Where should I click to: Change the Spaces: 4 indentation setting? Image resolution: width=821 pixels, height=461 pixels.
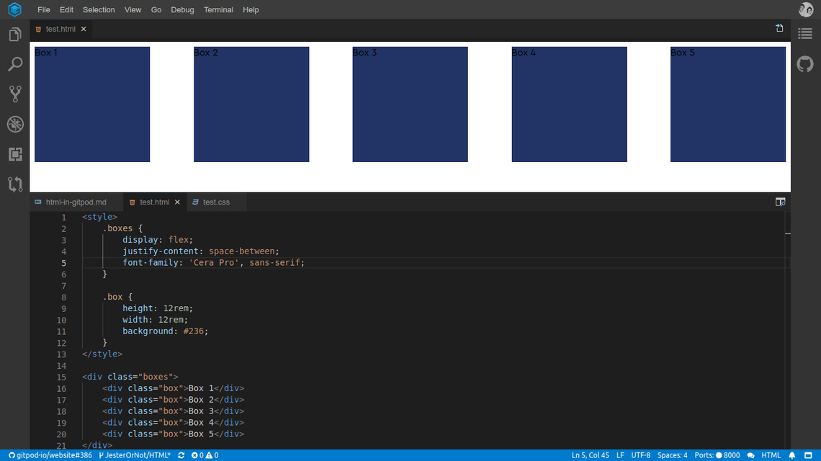673,455
